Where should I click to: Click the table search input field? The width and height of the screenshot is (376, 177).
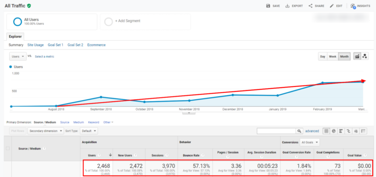[276, 131]
